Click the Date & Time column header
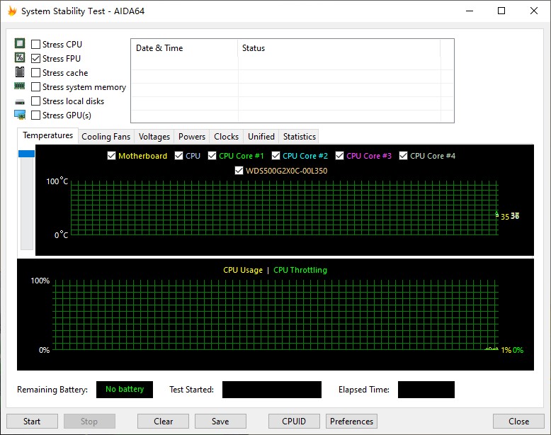The width and height of the screenshot is (551, 435). click(184, 48)
